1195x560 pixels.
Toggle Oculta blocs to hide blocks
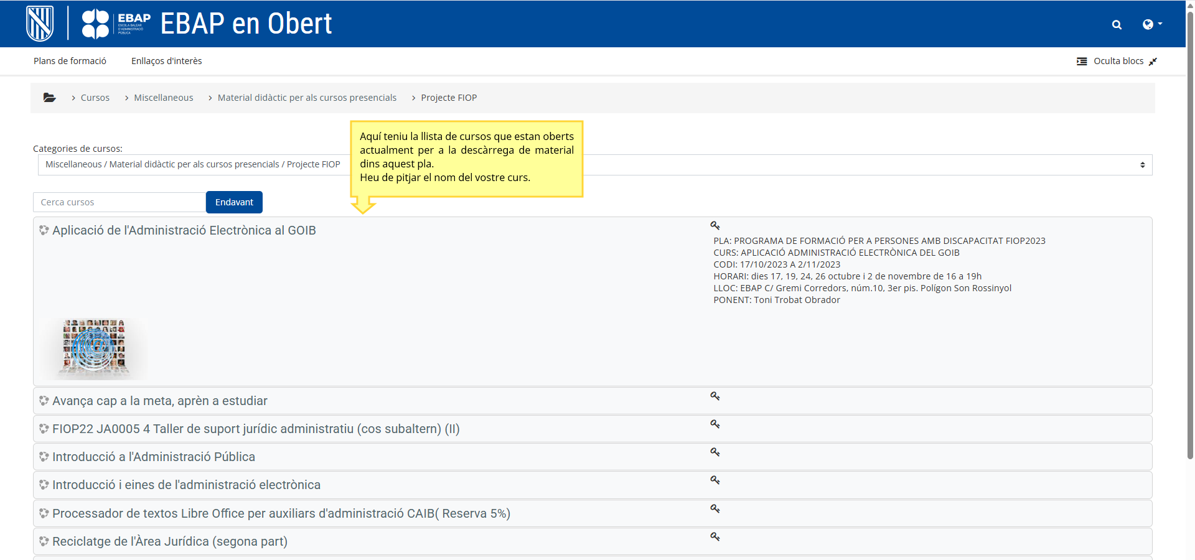tap(1117, 61)
